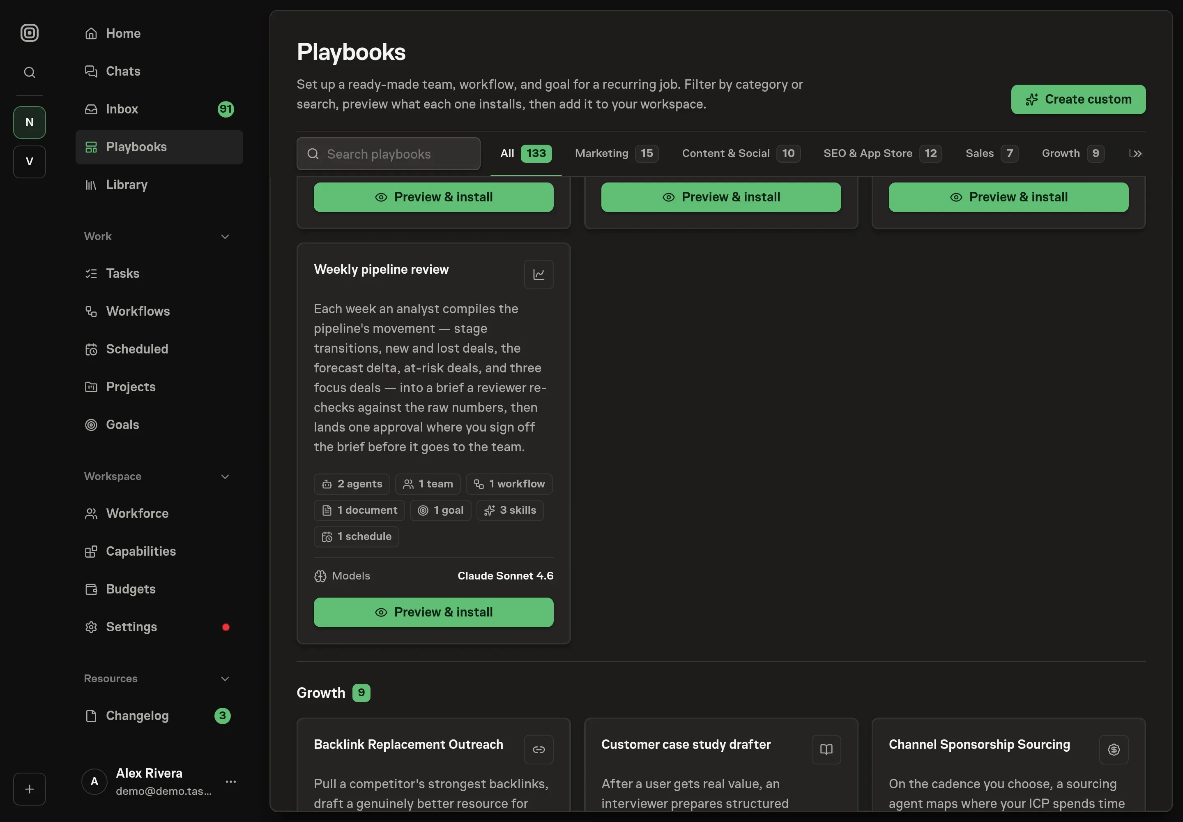Click the 1 team chip
Screen dimensions: 1183x822
tap(427, 484)
